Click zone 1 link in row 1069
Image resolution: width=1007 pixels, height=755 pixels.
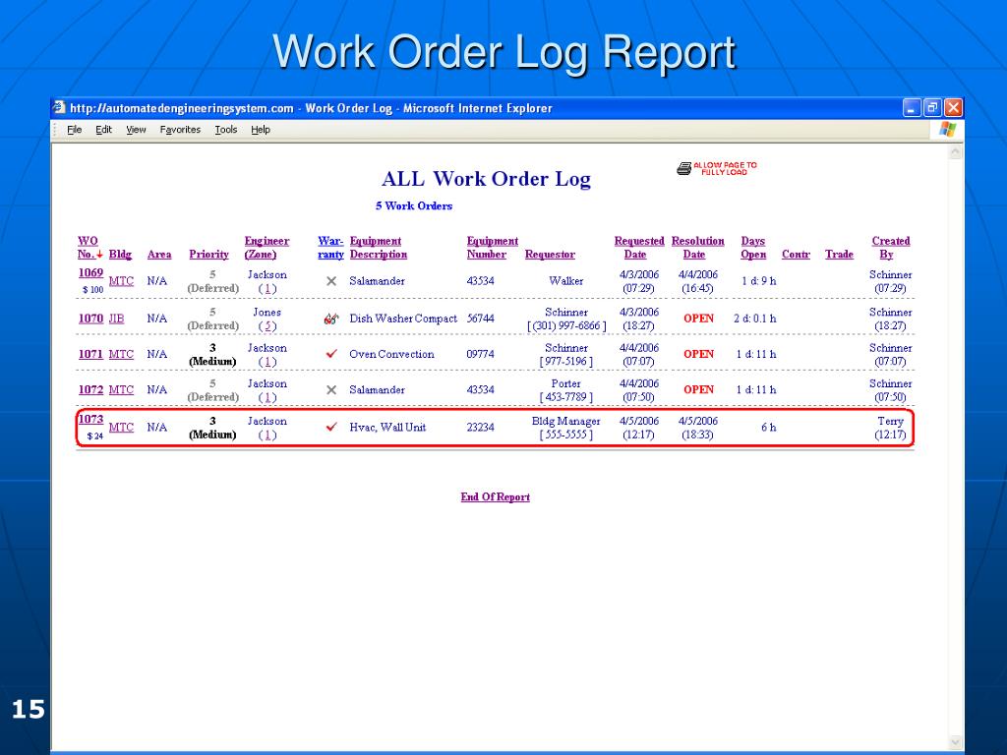tap(267, 289)
